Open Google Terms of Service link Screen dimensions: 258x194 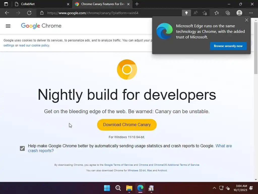[x=118, y=165]
